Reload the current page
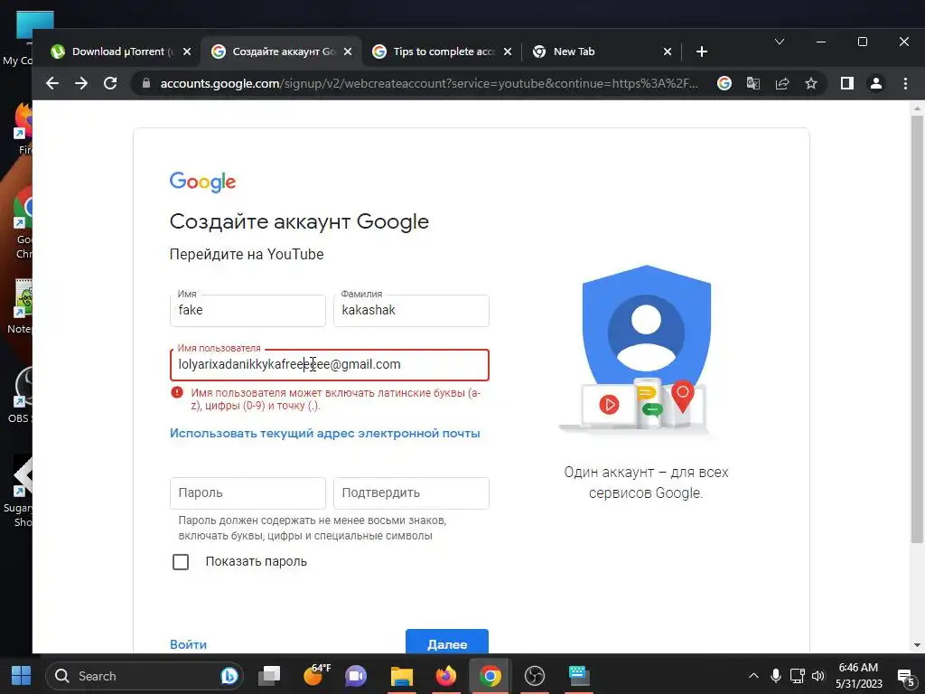This screenshot has height=694, width=925. coord(110,83)
